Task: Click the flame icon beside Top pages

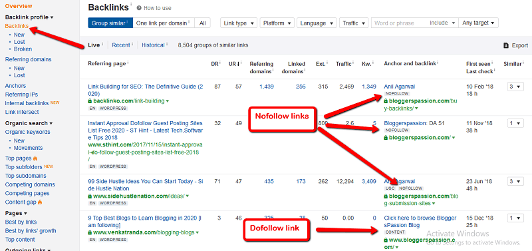Action: tap(35, 158)
